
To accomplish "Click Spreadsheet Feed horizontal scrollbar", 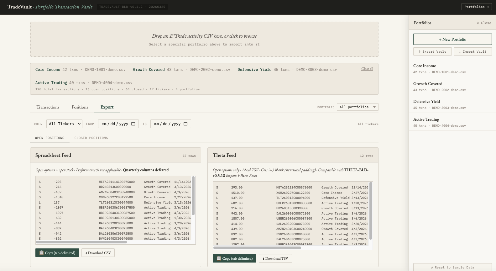I will pos(81,242).
